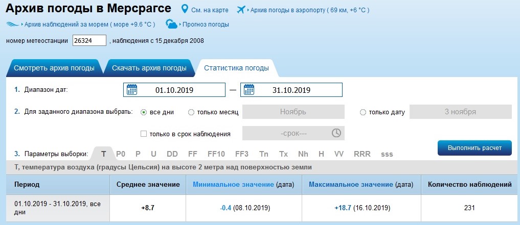Image resolution: width=520 pixels, height=225 pixels.
Task: Open the month dropdown showing Ноябрь
Action: pos(293,112)
